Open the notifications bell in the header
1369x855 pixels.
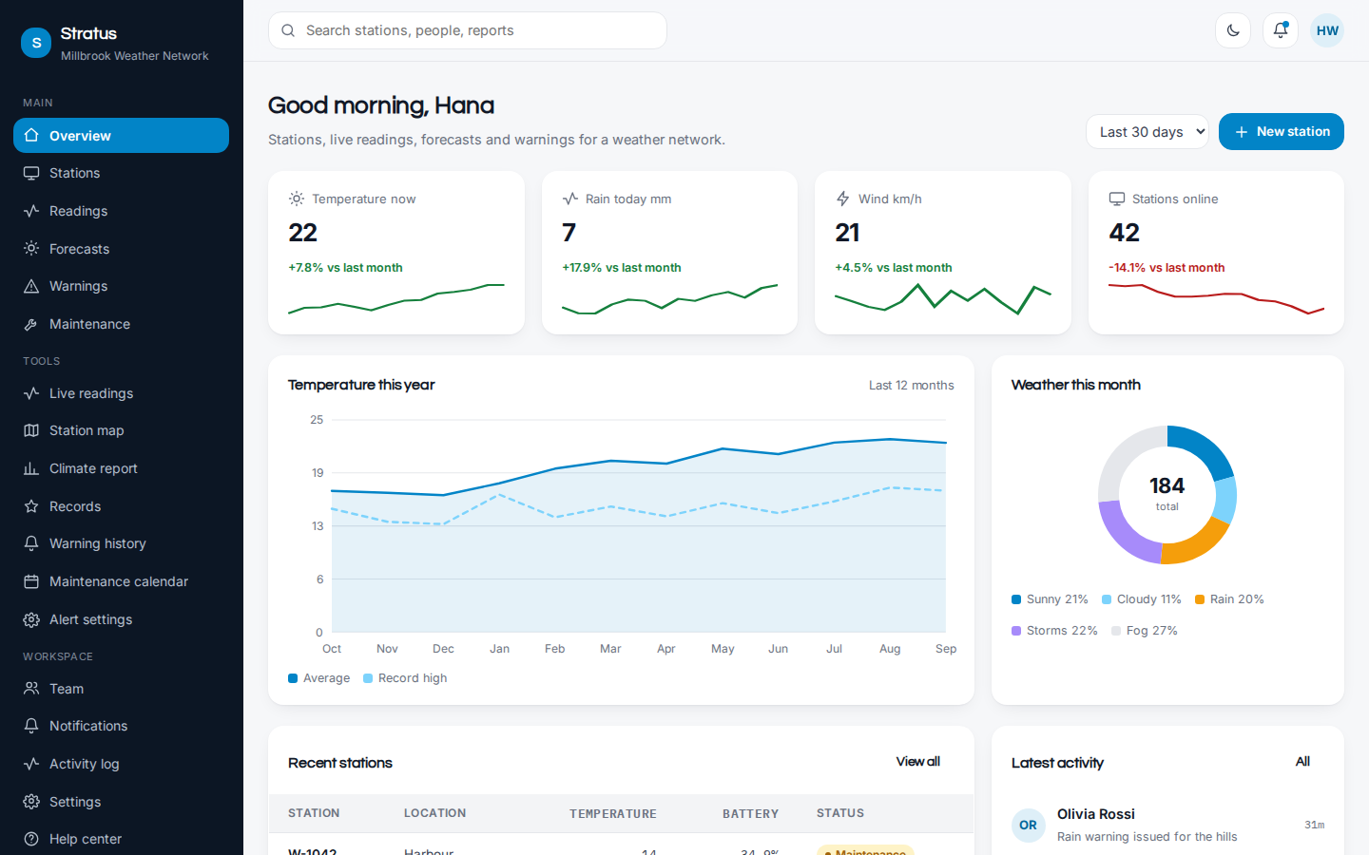pyautogui.click(x=1281, y=30)
